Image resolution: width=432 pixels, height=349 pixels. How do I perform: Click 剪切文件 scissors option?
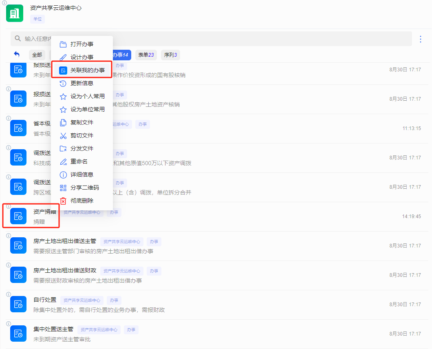pyautogui.click(x=82, y=135)
